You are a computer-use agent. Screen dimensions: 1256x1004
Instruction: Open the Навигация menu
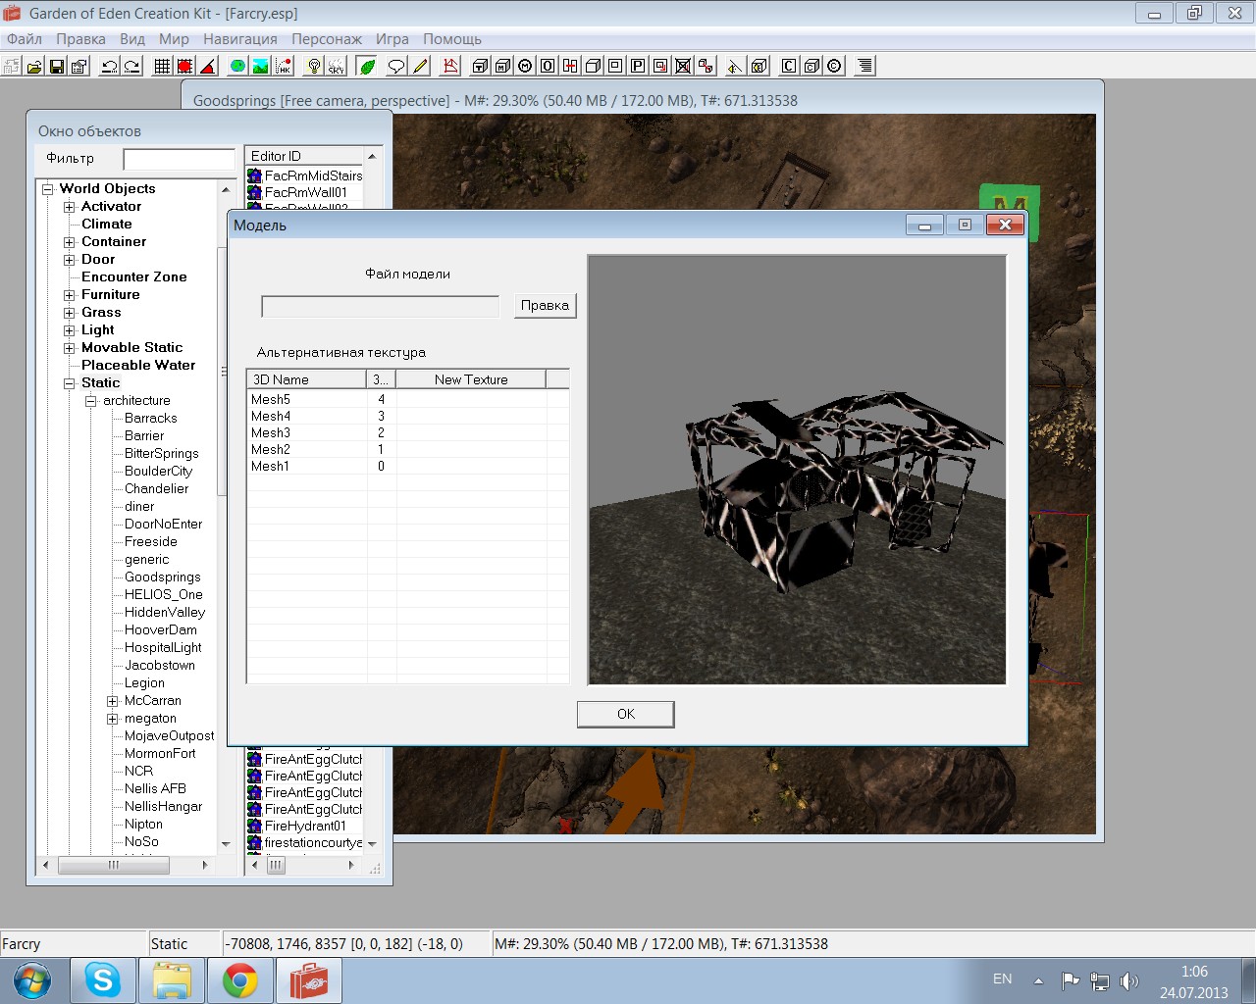[x=240, y=39]
